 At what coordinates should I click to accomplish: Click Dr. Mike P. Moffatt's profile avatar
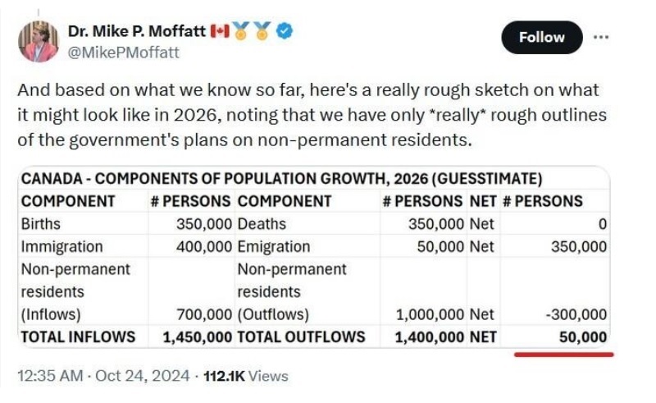pos(38,42)
